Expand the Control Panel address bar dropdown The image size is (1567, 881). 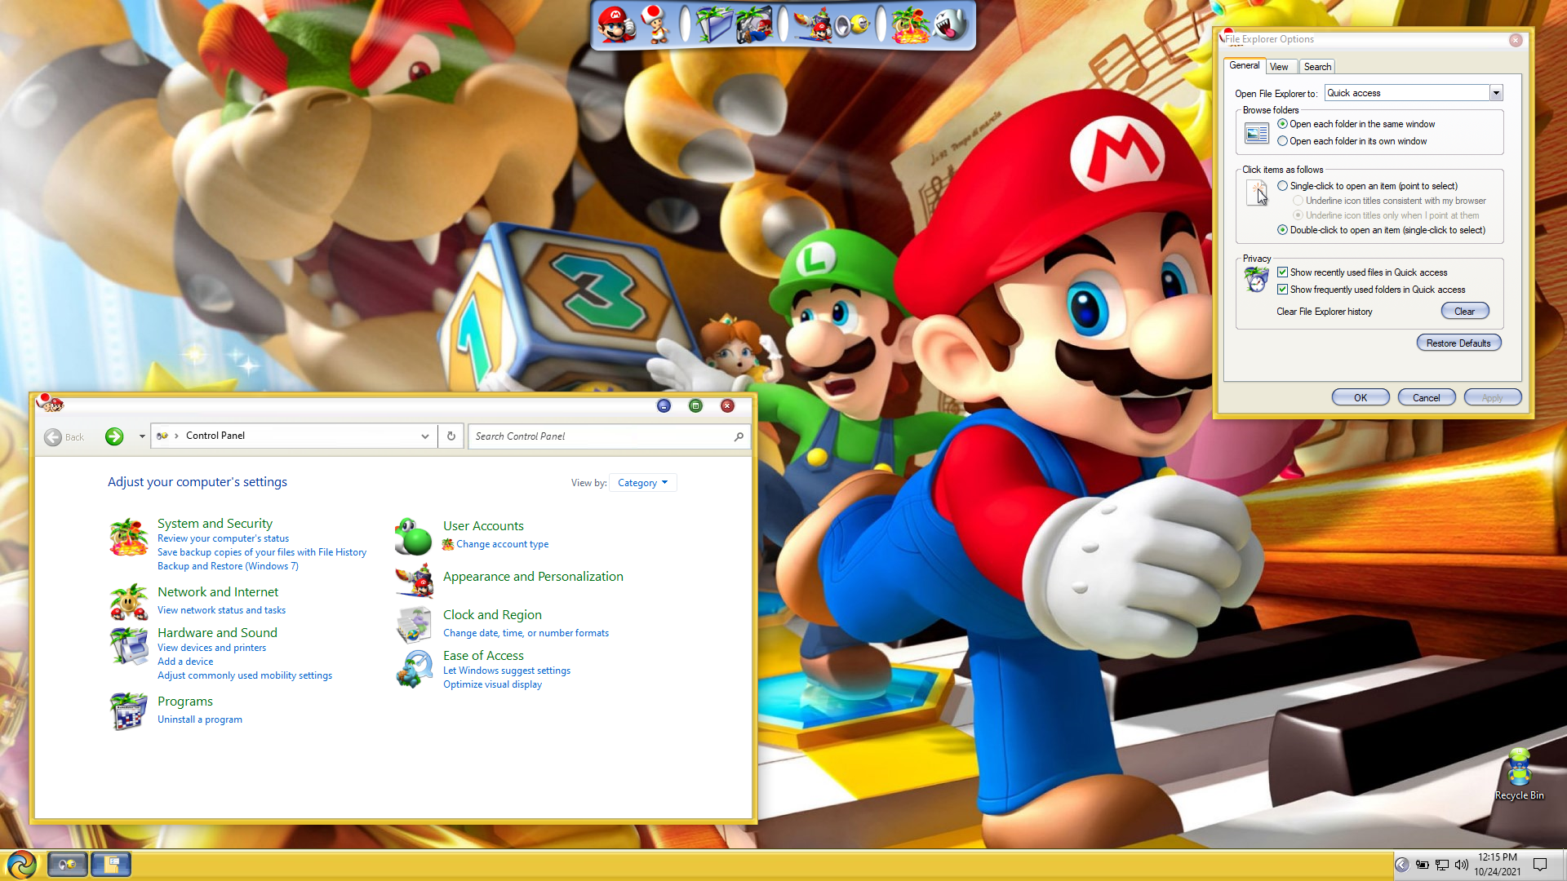click(424, 436)
